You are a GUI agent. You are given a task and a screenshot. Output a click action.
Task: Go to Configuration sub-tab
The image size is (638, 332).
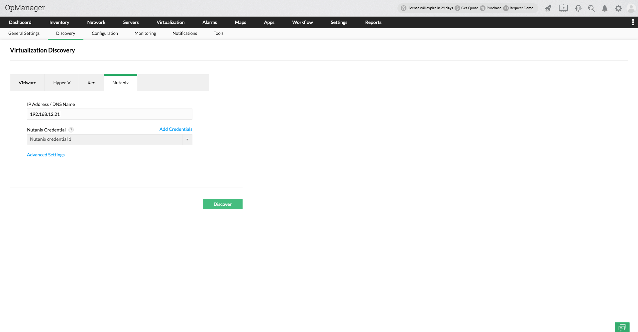pos(105,34)
